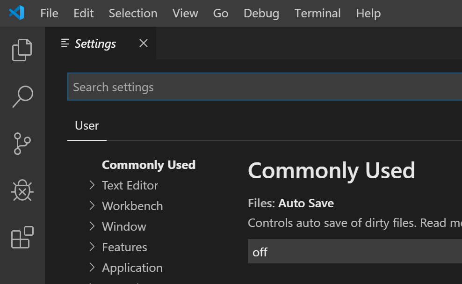Viewport: 462px width, 284px height.
Task: Open the File menu
Action: 49,13
